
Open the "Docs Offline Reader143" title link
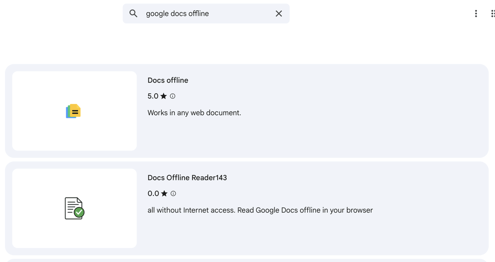pos(187,178)
